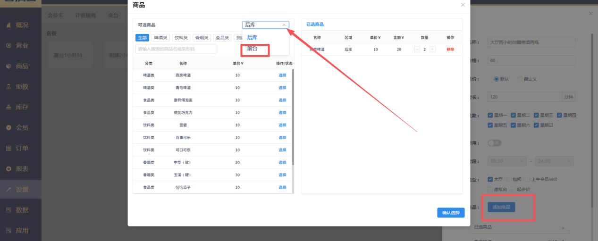Uncheck 星期二 checkbox
This screenshot has height=241, width=598.
click(514, 115)
